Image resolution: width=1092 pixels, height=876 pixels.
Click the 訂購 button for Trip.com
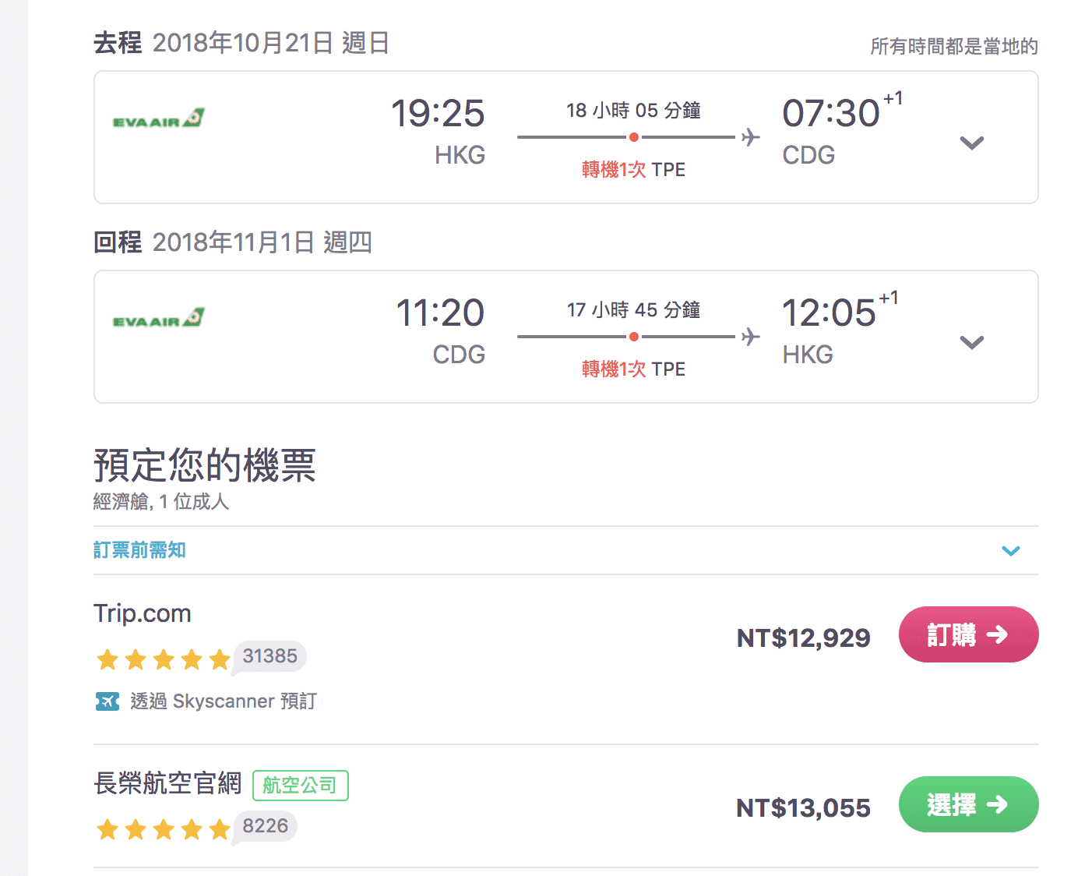pos(968,634)
